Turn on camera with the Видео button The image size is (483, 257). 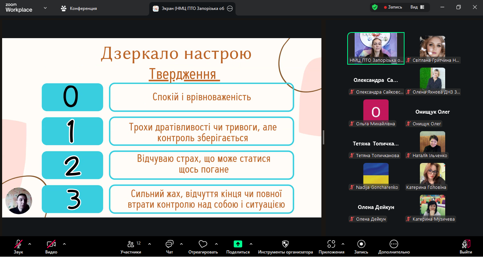(51, 246)
